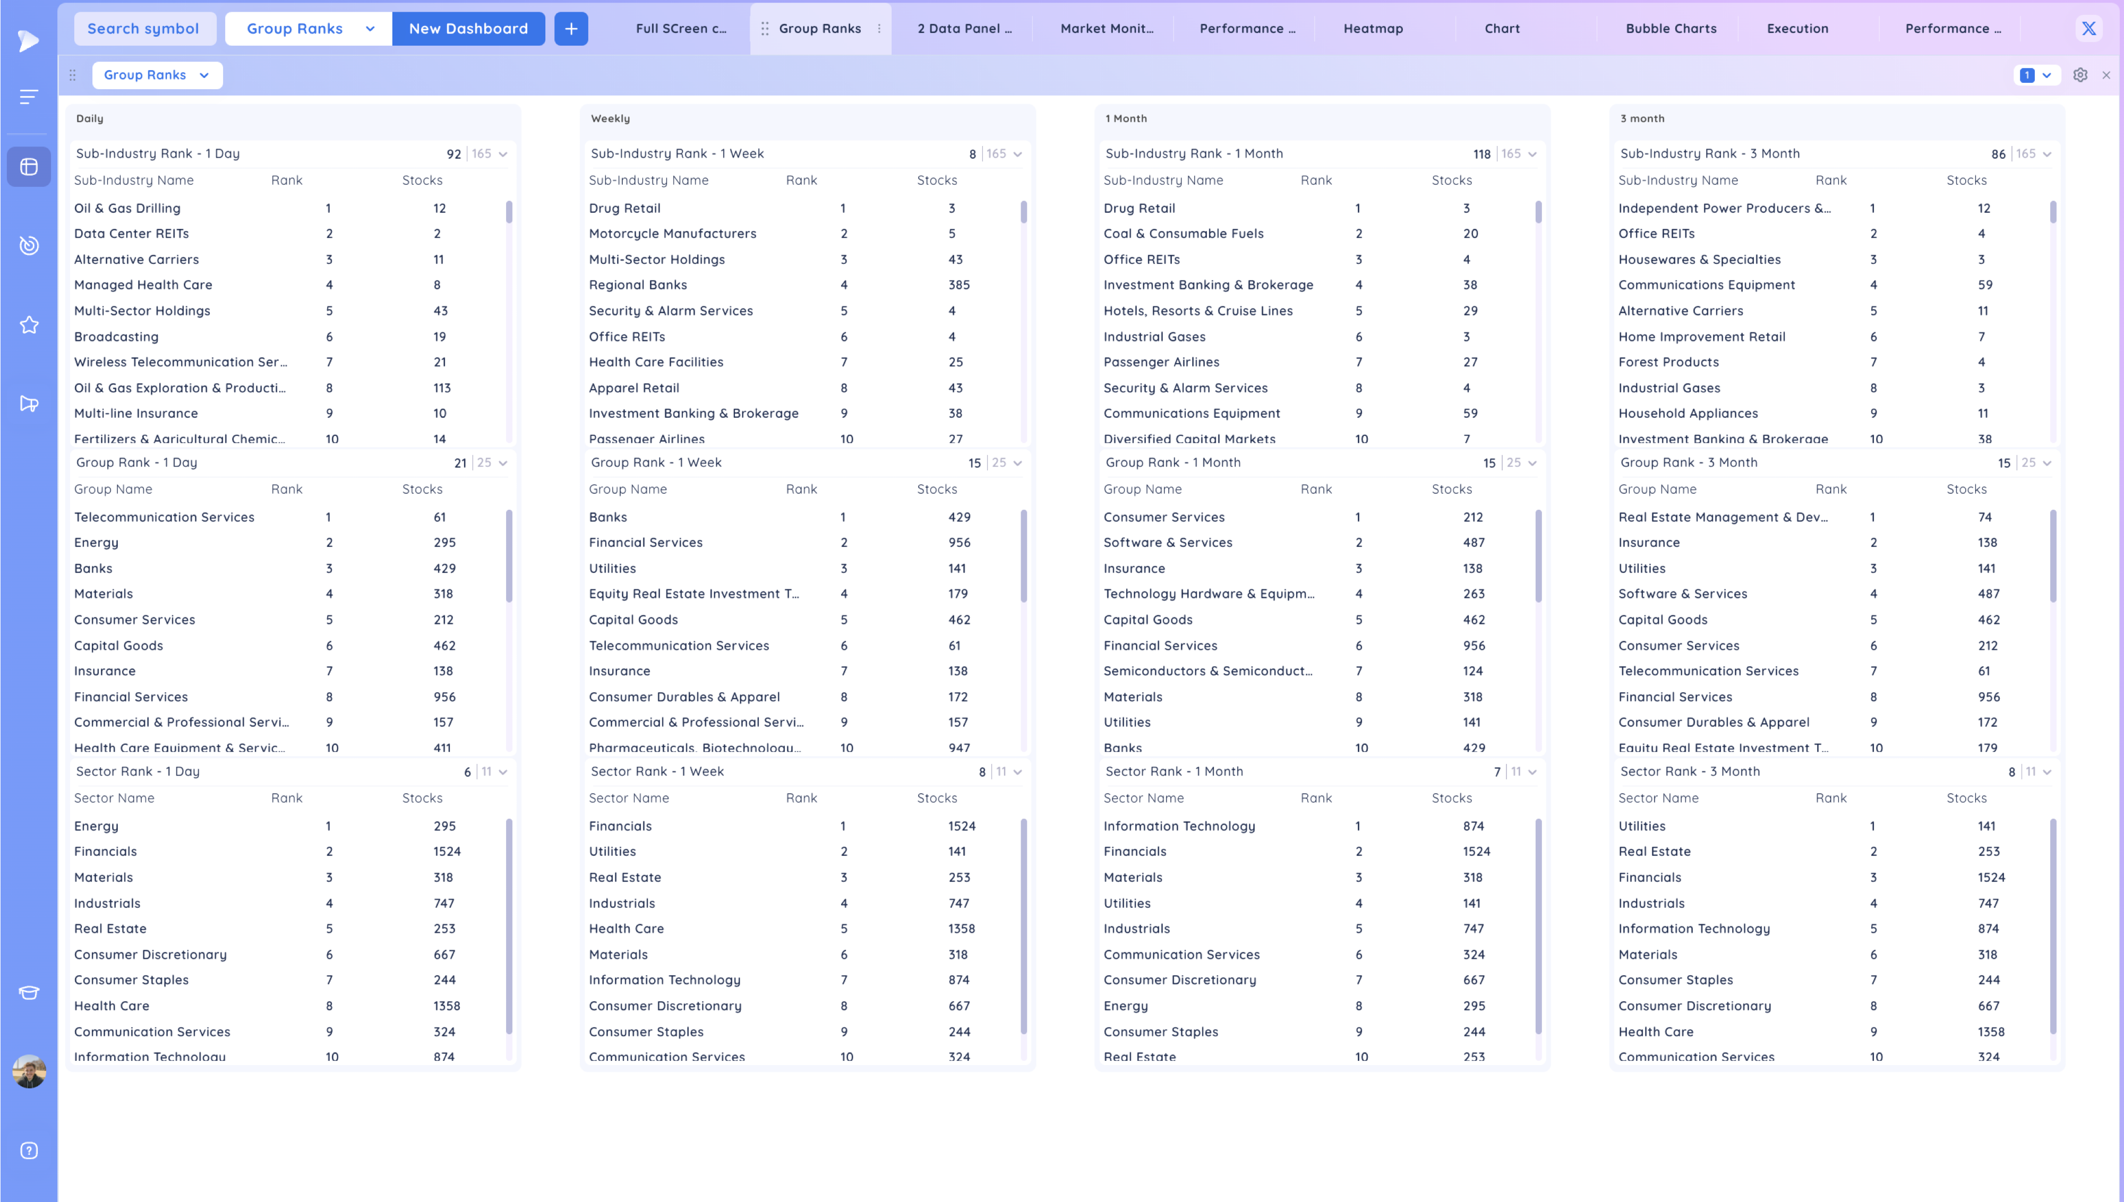Click the Group Rank - 1 Day scrollbar
This screenshot has height=1202, width=2124.
[x=509, y=555]
